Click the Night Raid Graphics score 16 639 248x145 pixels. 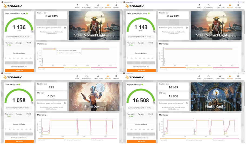[x=173, y=87]
